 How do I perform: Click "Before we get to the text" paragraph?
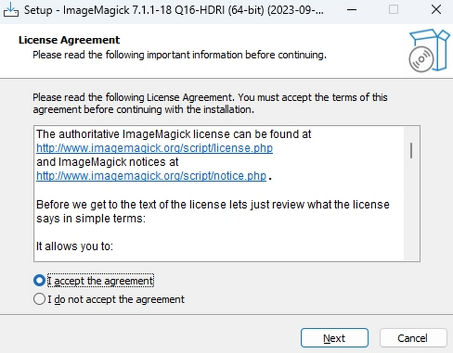[x=213, y=205]
